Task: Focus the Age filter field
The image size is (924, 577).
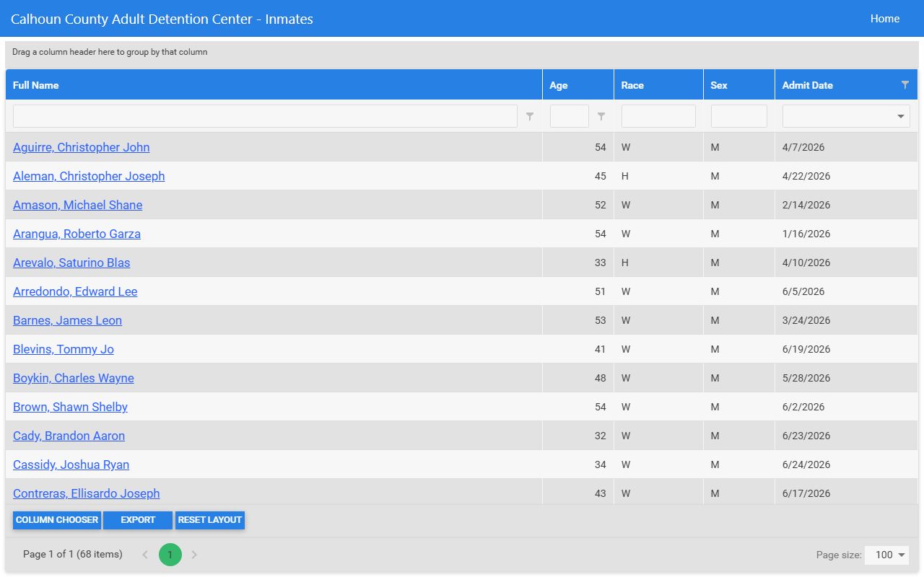Action: [570, 116]
